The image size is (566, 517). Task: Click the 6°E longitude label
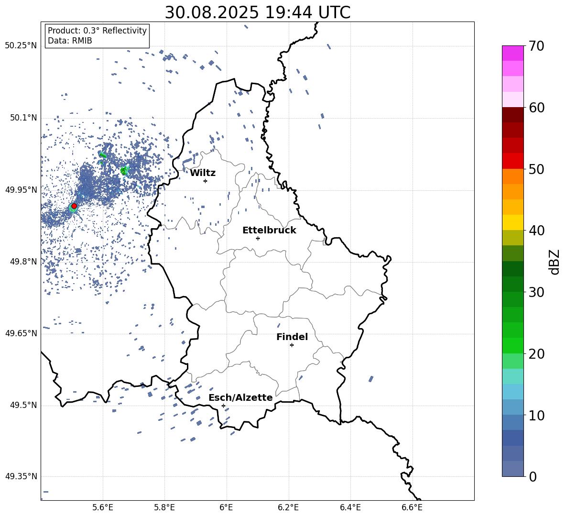tap(226, 507)
